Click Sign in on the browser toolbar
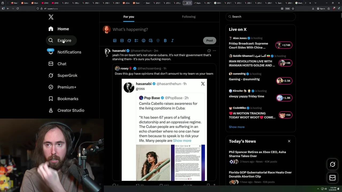The height and width of the screenshot is (192, 342). click(x=321, y=9)
